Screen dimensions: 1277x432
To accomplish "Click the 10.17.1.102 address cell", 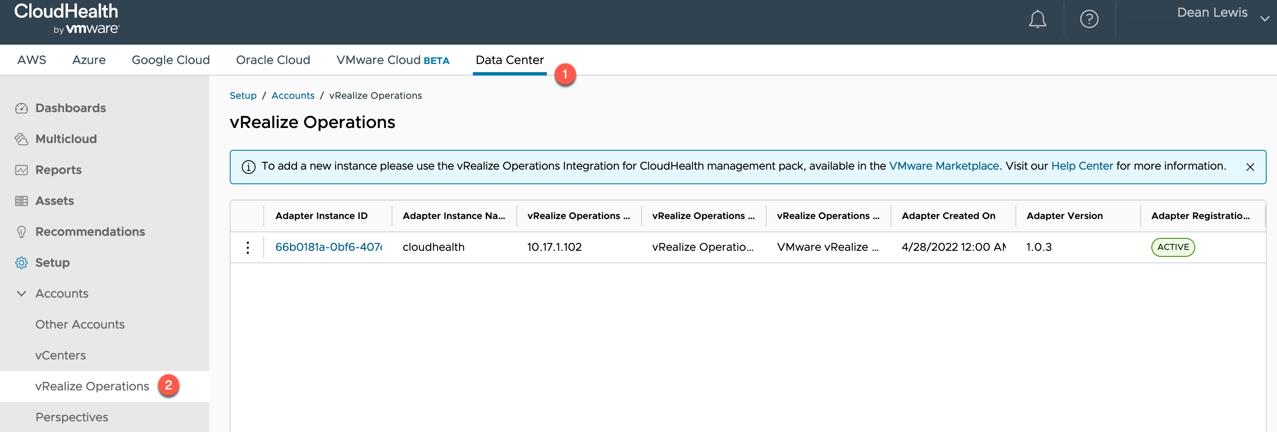I will [x=554, y=247].
